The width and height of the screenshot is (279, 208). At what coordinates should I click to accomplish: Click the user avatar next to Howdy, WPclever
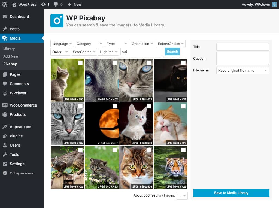(x=274, y=4)
